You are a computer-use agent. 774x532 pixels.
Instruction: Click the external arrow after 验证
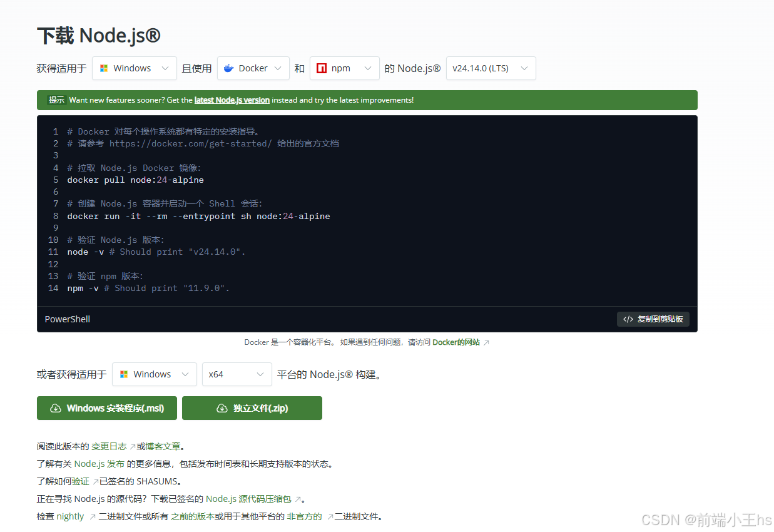pyautogui.click(x=95, y=482)
